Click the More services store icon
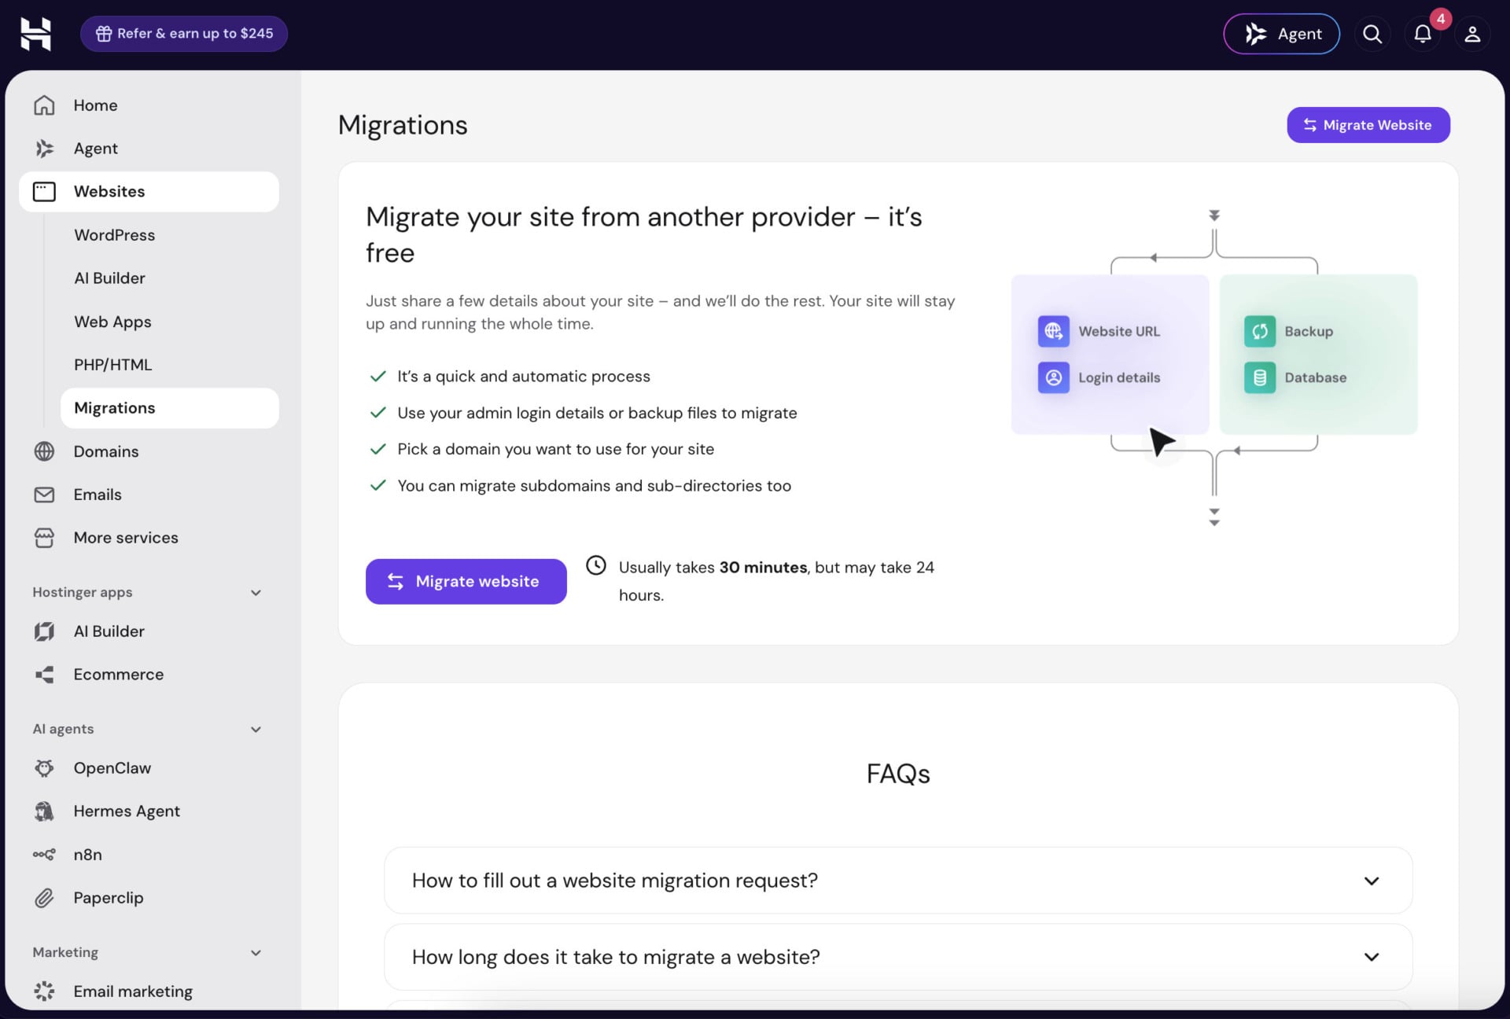The height and width of the screenshot is (1019, 1510). pyautogui.click(x=44, y=538)
